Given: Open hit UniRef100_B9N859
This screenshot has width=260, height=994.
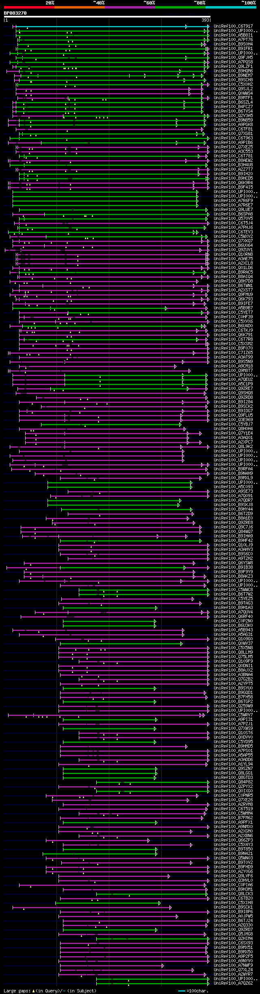Looking at the screenshot, I should pos(234,120).
